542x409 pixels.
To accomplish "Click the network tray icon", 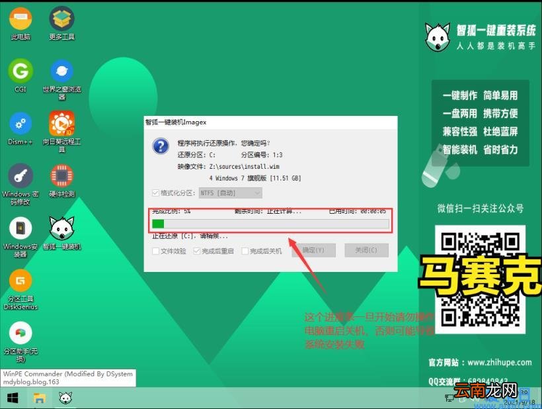I will click(449, 398).
